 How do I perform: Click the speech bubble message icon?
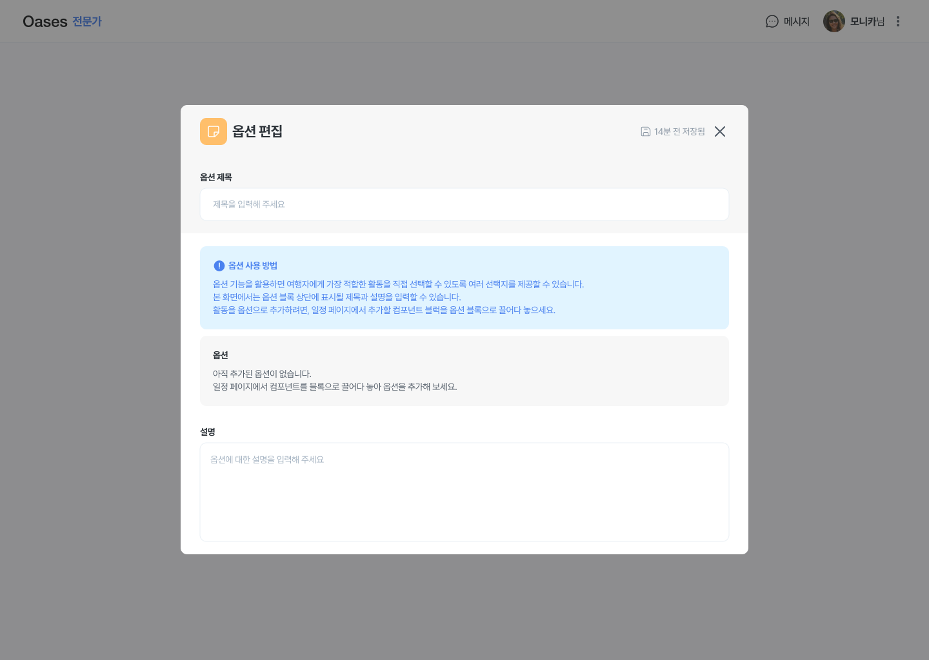point(772,21)
